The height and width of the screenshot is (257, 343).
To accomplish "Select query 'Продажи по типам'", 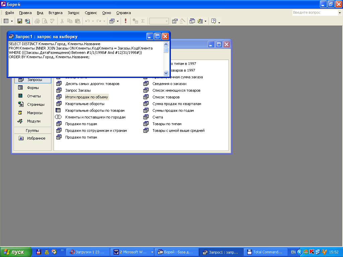I will (x=81, y=137).
